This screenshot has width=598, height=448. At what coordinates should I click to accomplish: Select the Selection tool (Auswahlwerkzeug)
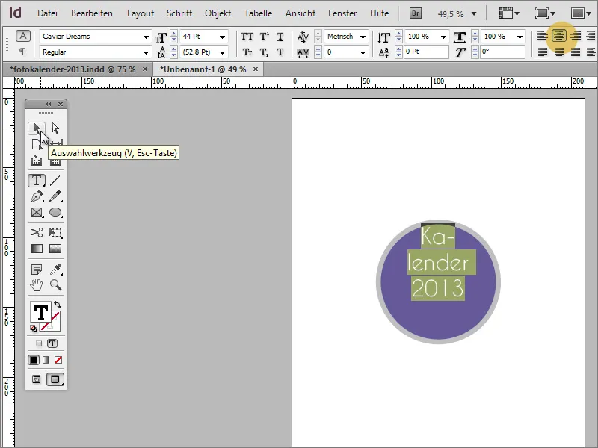pos(37,128)
